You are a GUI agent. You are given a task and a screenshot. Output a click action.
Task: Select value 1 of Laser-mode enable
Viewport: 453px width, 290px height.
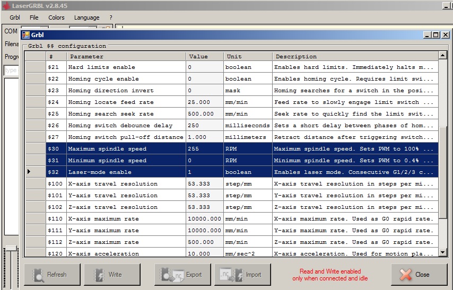205,172
